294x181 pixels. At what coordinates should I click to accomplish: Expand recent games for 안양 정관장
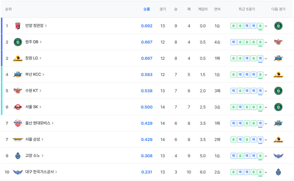(266, 26)
